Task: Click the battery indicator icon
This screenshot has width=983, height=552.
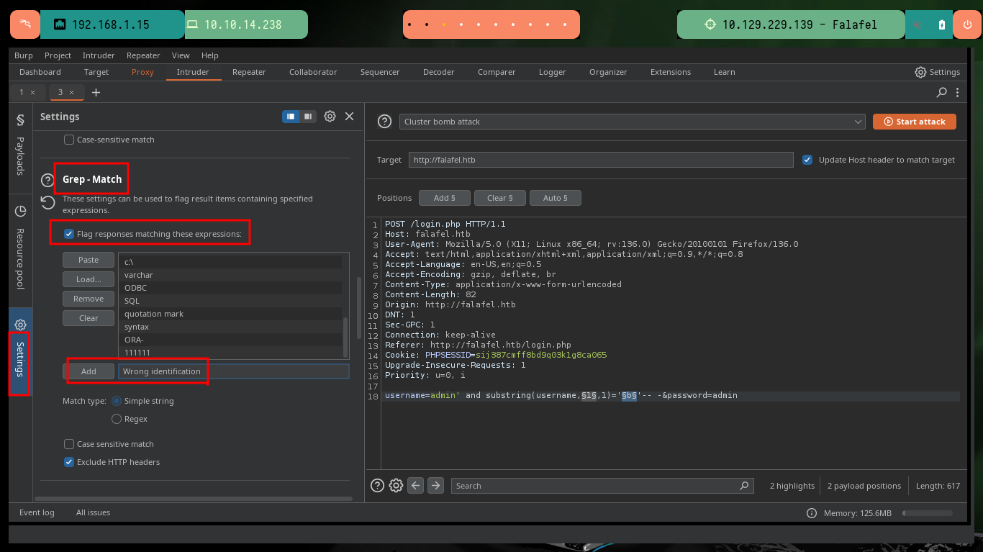Action: [942, 24]
